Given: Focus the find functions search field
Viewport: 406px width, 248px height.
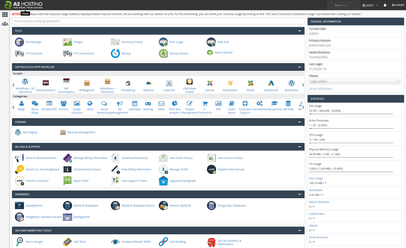Looking at the screenshot, I should pyautogui.click(x=158, y=21).
